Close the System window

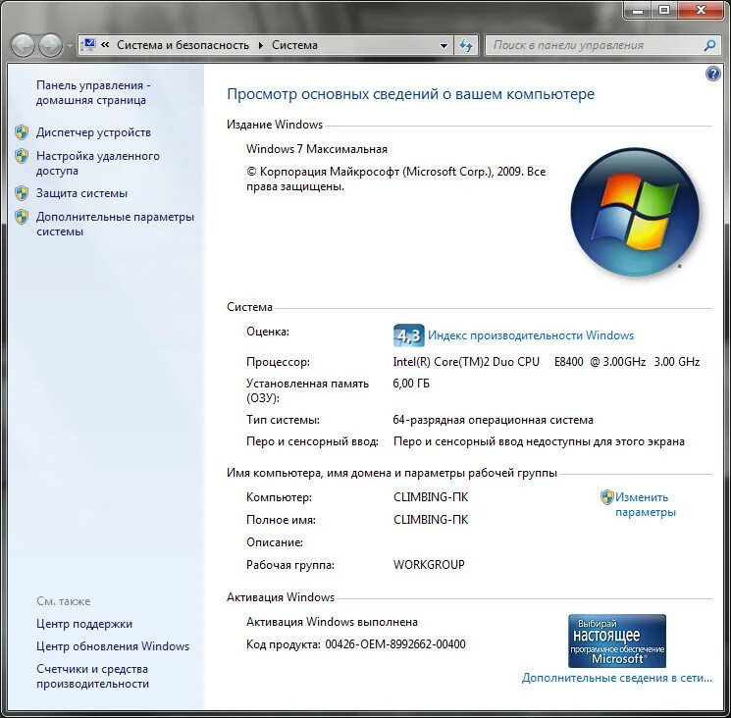[701, 10]
